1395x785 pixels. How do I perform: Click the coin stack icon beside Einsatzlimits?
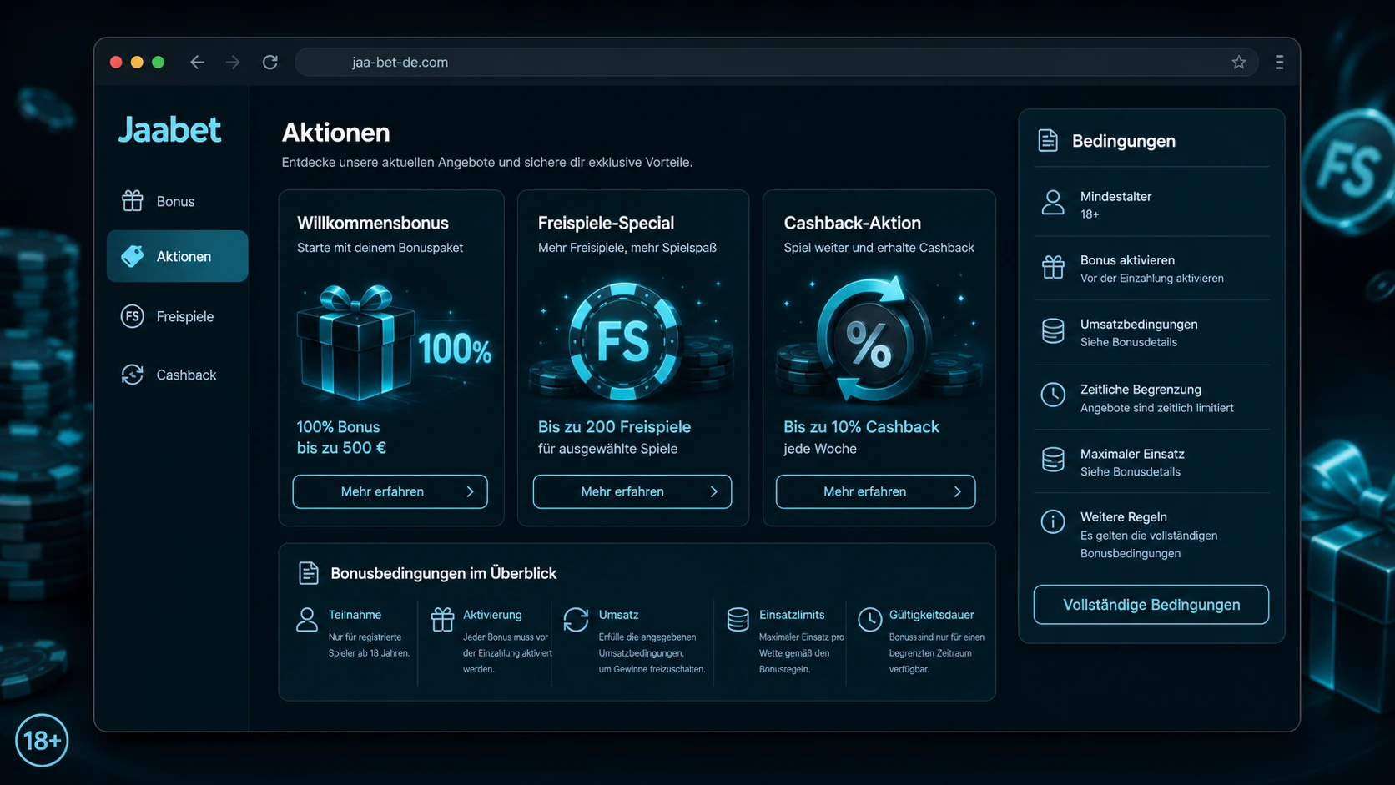point(738,619)
